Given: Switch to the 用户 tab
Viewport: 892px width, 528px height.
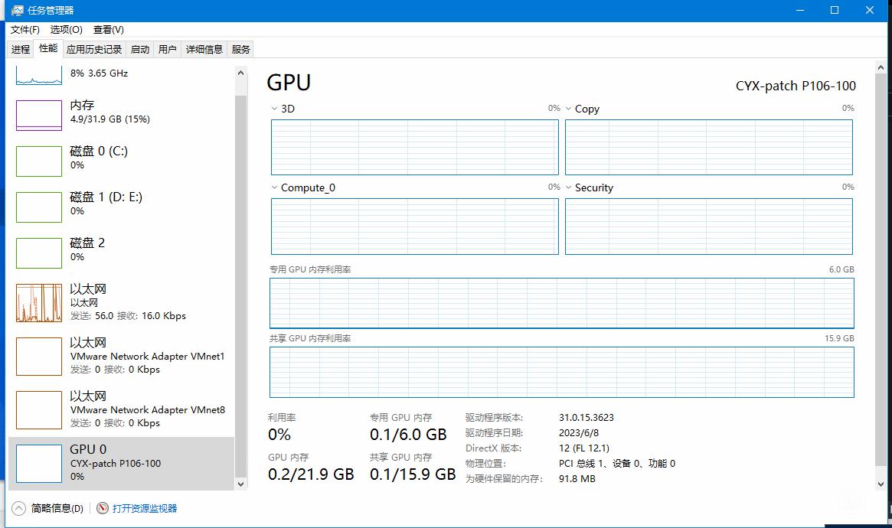Looking at the screenshot, I should (x=167, y=50).
